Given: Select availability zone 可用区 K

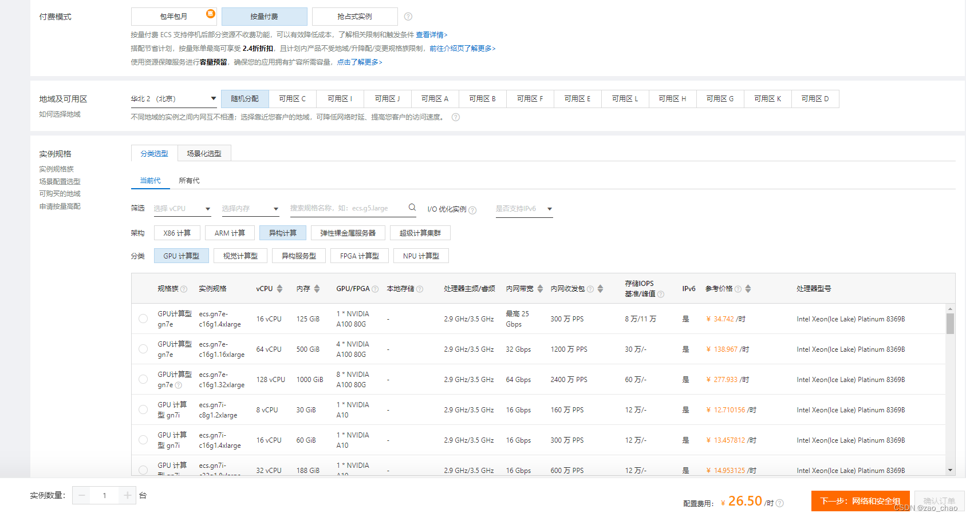Looking at the screenshot, I should 768,99.
